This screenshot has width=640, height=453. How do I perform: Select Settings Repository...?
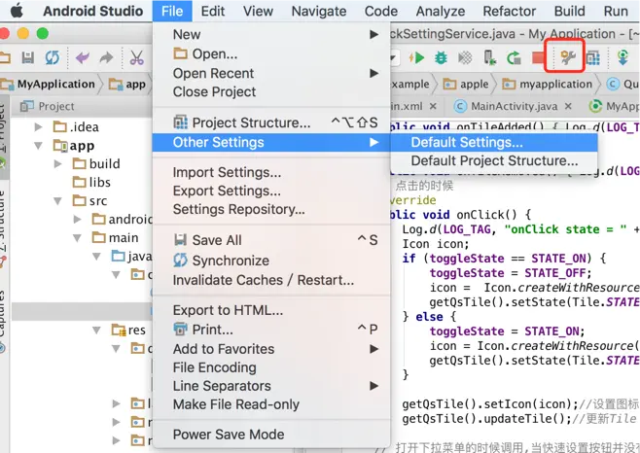coord(271,209)
